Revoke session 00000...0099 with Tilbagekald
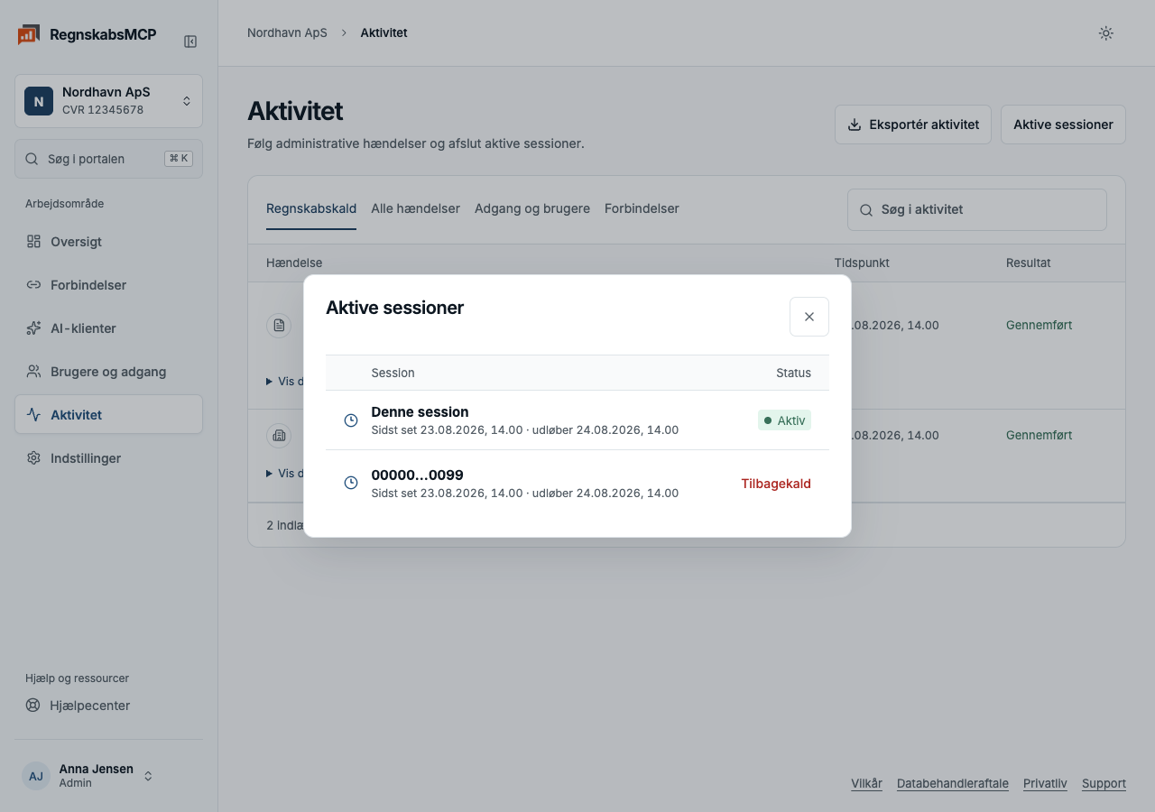 (776, 484)
